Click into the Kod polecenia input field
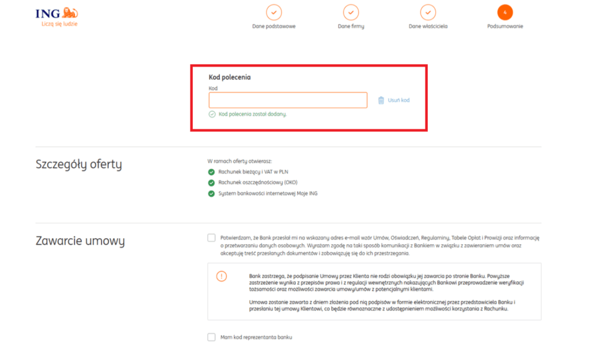 click(288, 100)
